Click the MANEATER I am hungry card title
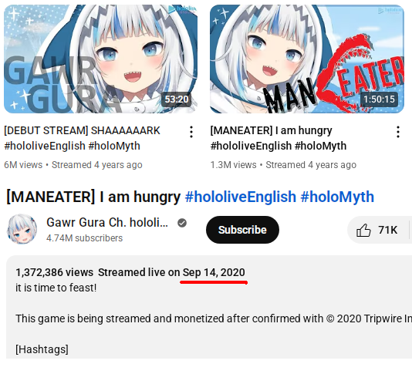Viewport: 412px width, 374px height. pos(279,138)
